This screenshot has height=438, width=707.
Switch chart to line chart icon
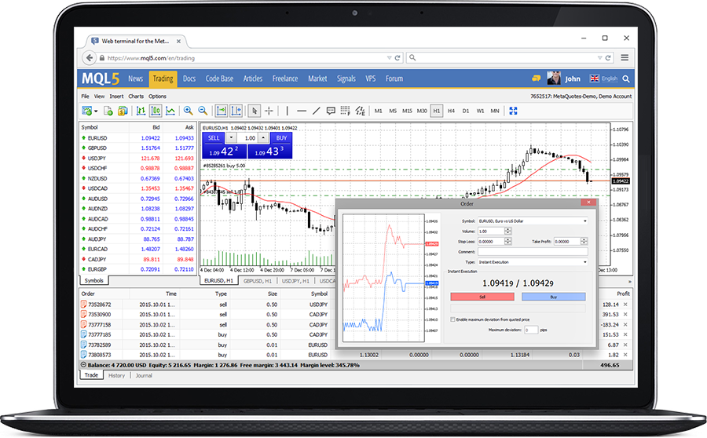point(170,111)
